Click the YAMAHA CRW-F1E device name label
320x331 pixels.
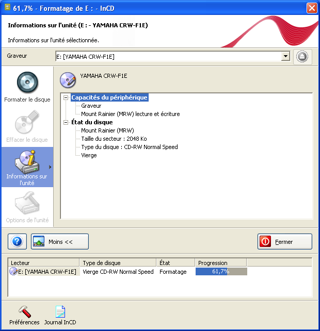104,76
